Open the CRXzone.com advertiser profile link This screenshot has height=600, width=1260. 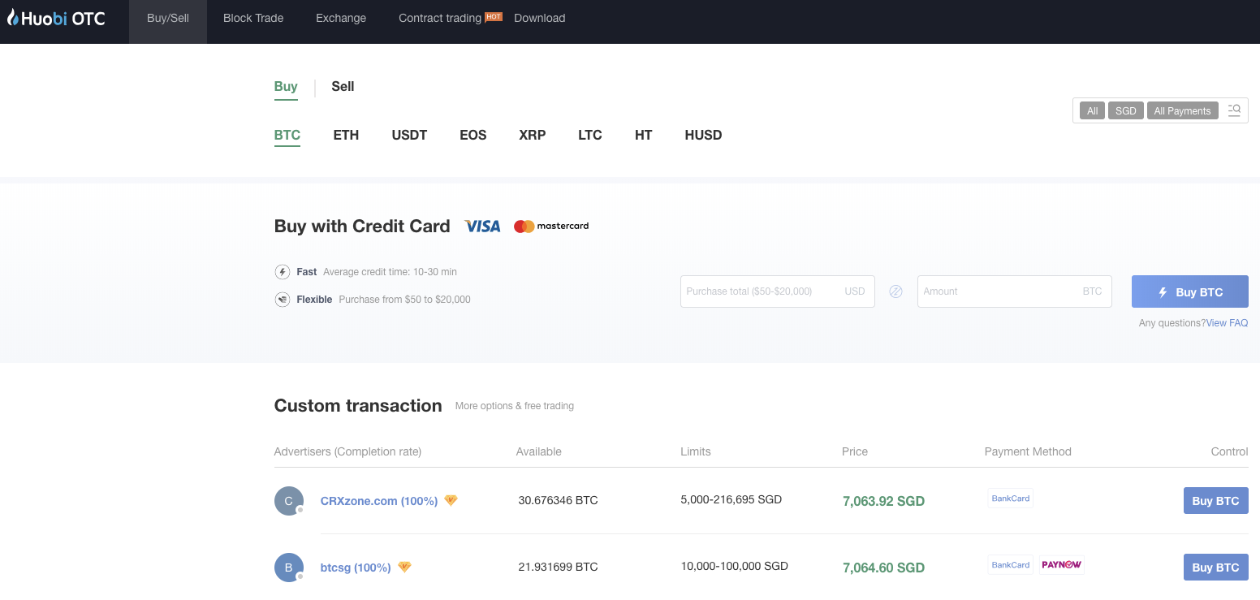pos(379,501)
